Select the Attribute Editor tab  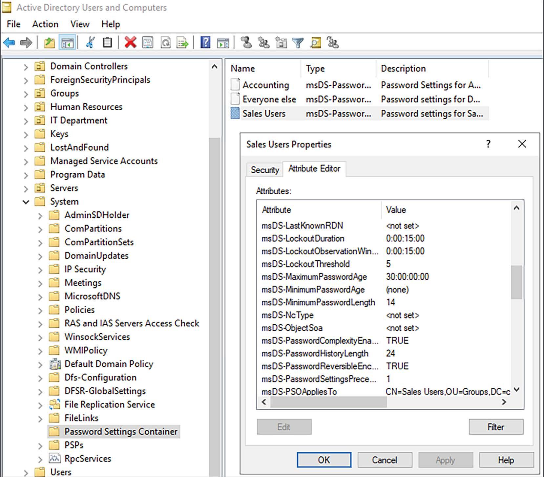point(314,168)
